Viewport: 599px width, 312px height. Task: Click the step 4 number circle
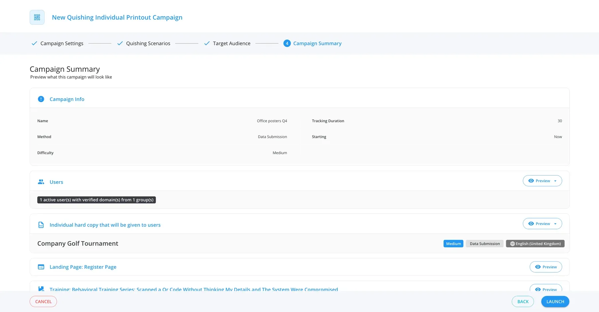(x=287, y=43)
